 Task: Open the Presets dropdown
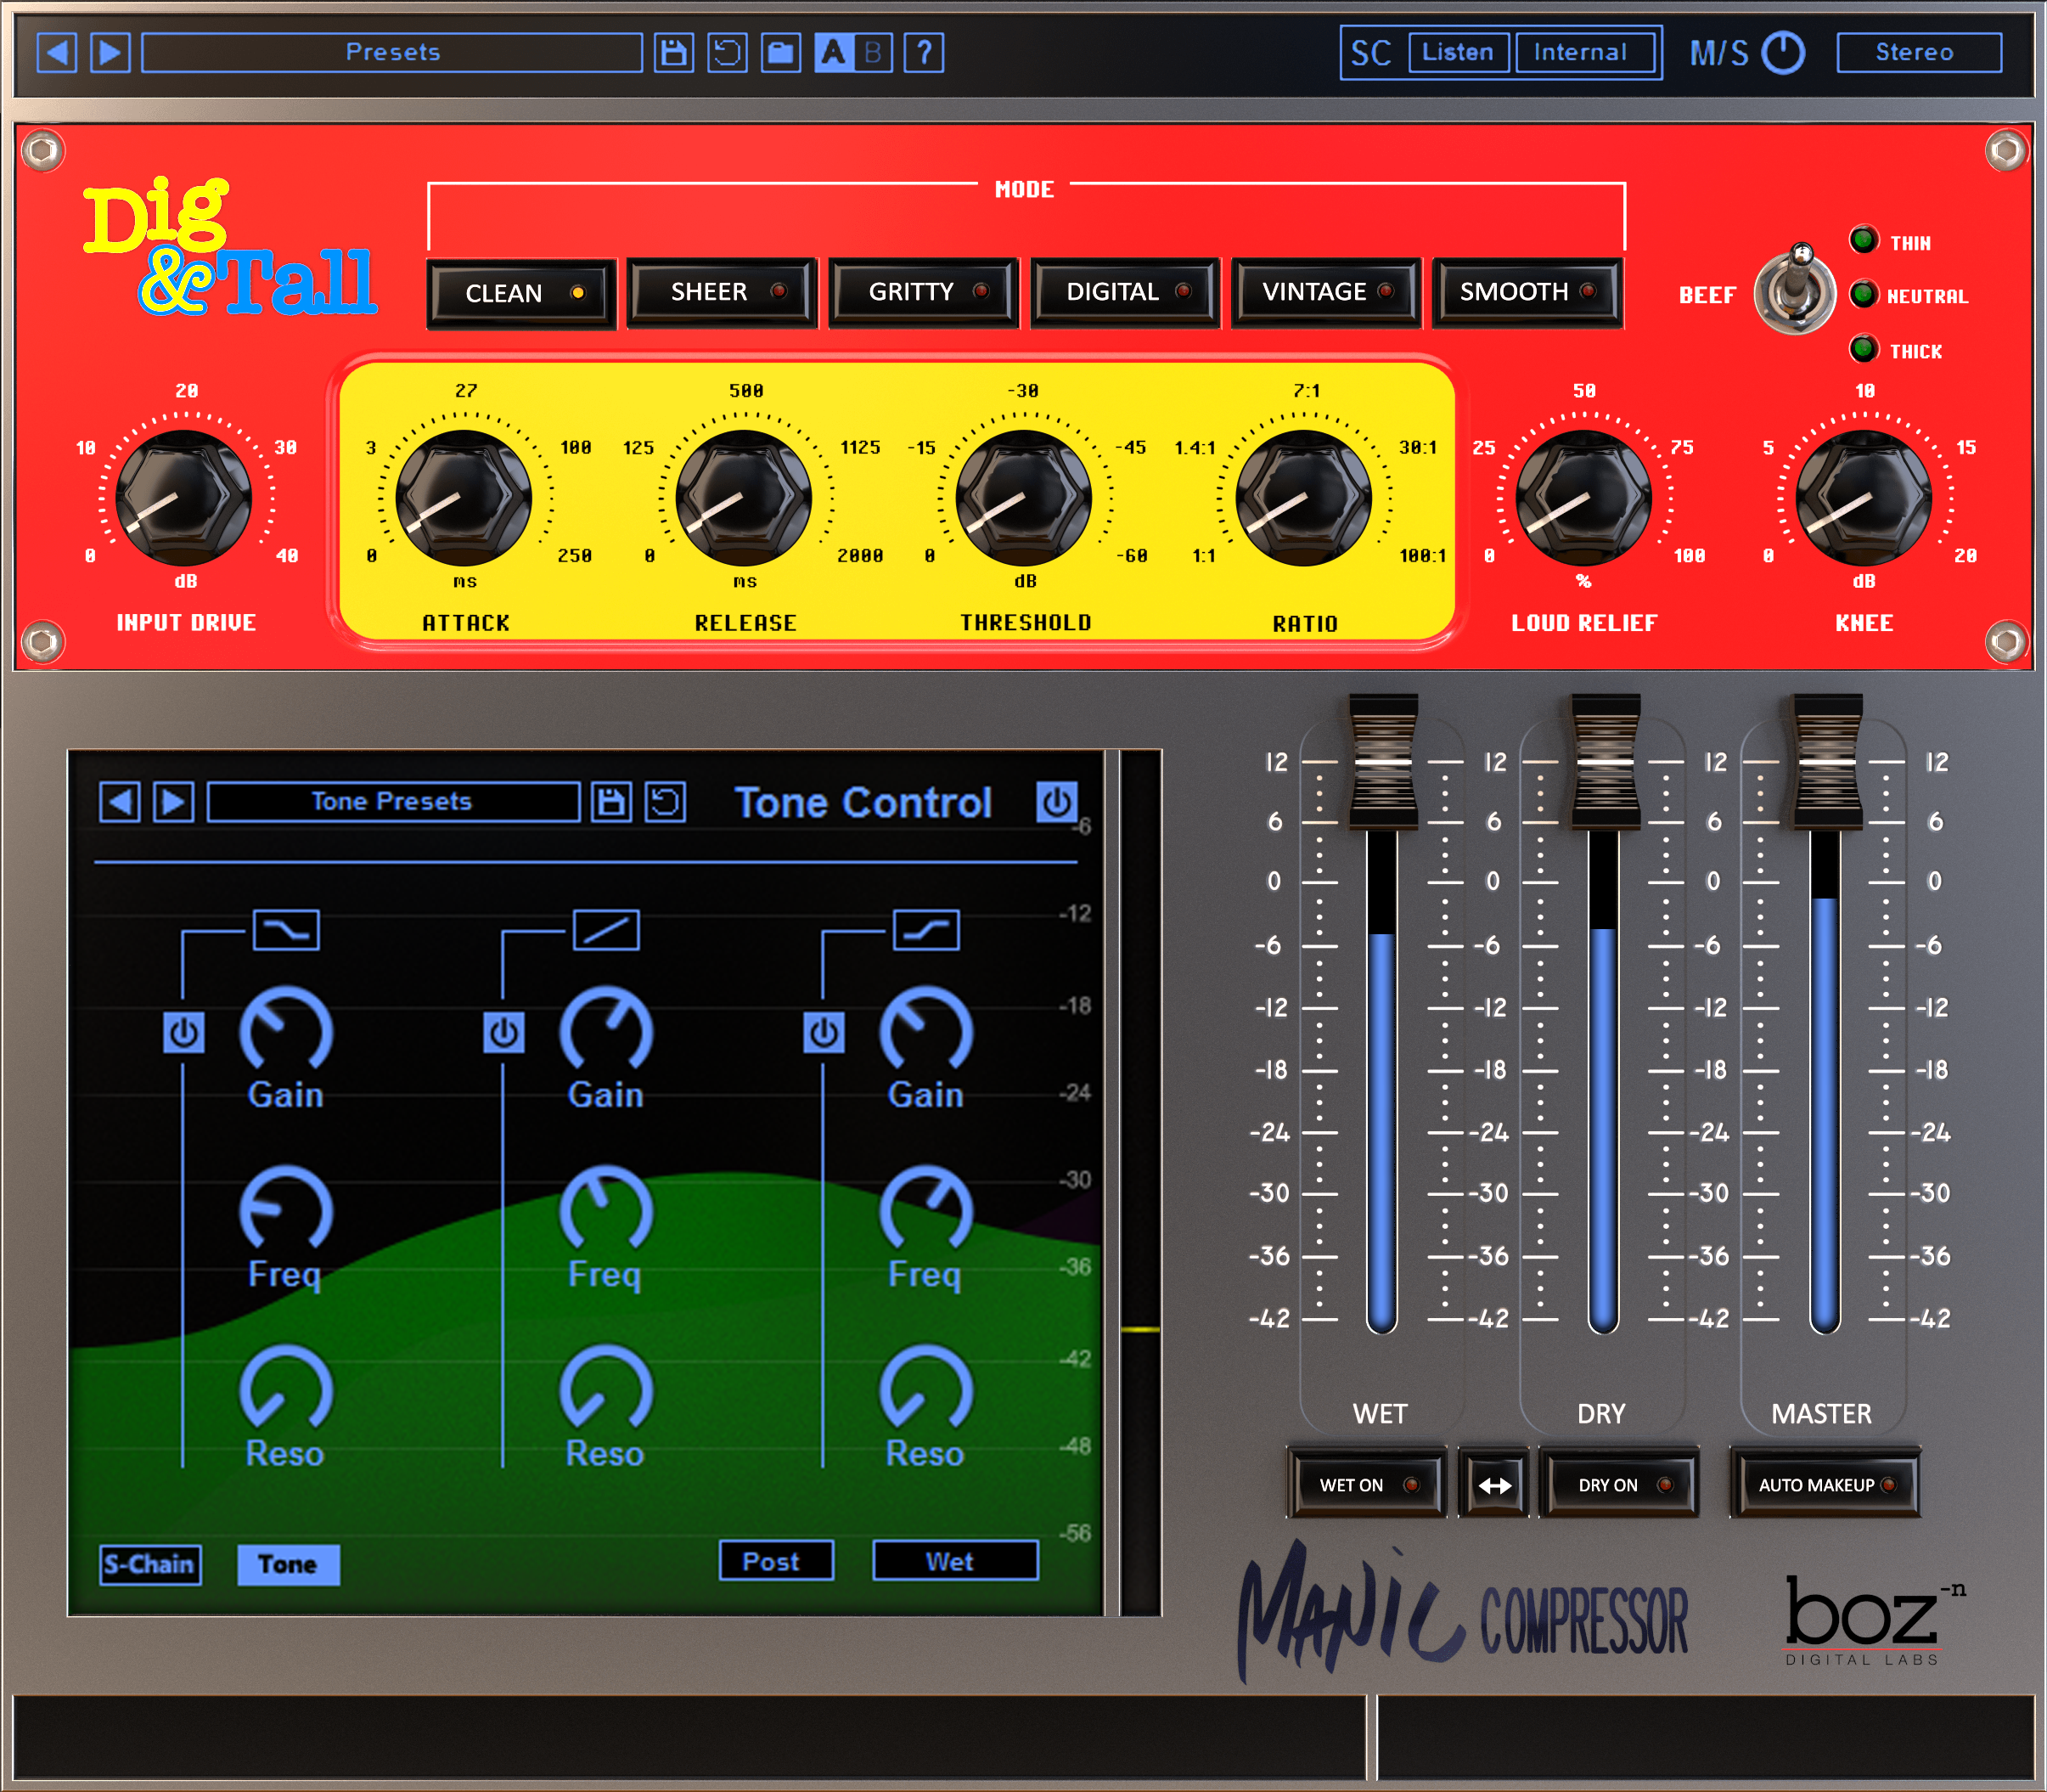tap(395, 52)
